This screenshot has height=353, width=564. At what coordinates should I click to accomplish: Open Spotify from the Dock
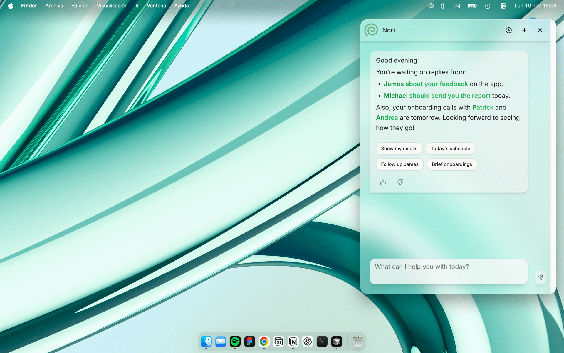point(235,342)
